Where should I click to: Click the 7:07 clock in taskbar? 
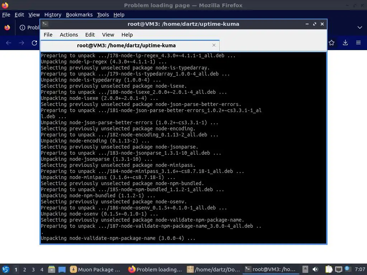tap(360, 269)
